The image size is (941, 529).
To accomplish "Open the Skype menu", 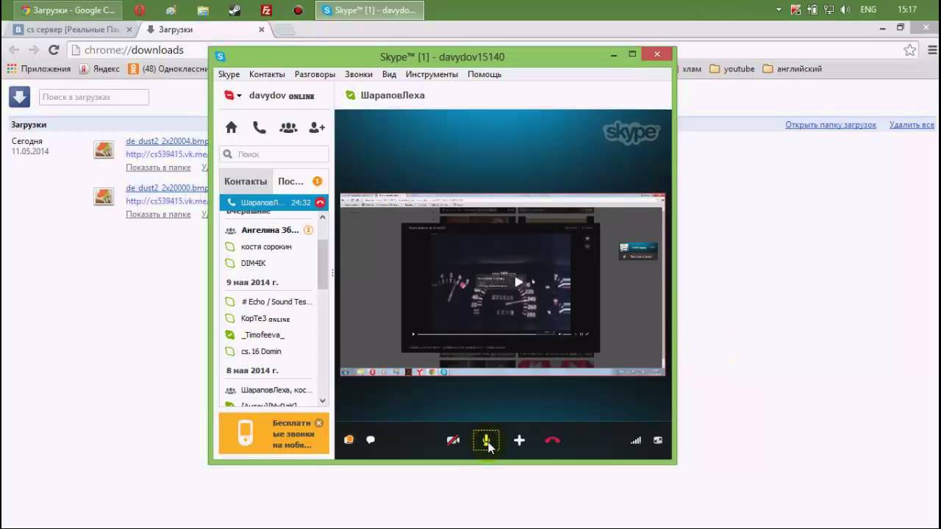I will [x=229, y=74].
